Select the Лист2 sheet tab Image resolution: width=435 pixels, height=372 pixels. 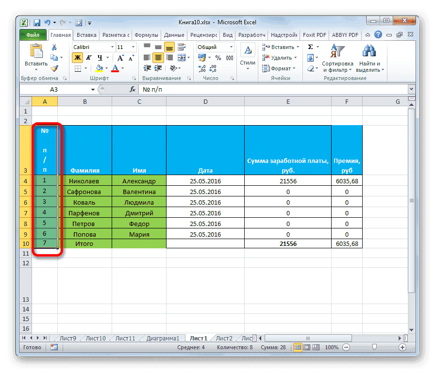tap(224, 338)
